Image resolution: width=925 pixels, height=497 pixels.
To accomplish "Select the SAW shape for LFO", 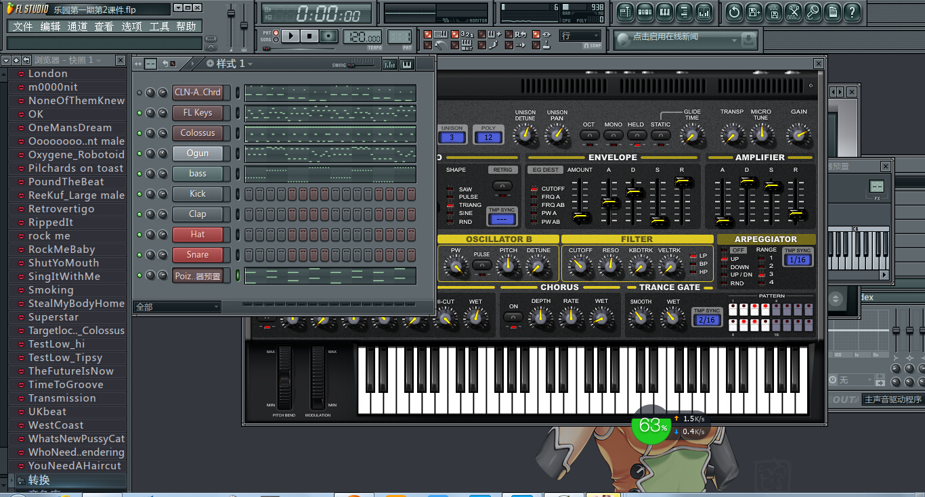I will 450,189.
